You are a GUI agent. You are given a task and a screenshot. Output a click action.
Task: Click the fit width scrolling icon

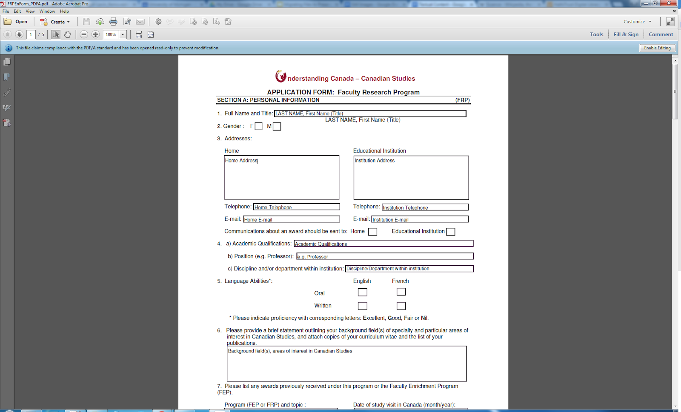pos(139,34)
